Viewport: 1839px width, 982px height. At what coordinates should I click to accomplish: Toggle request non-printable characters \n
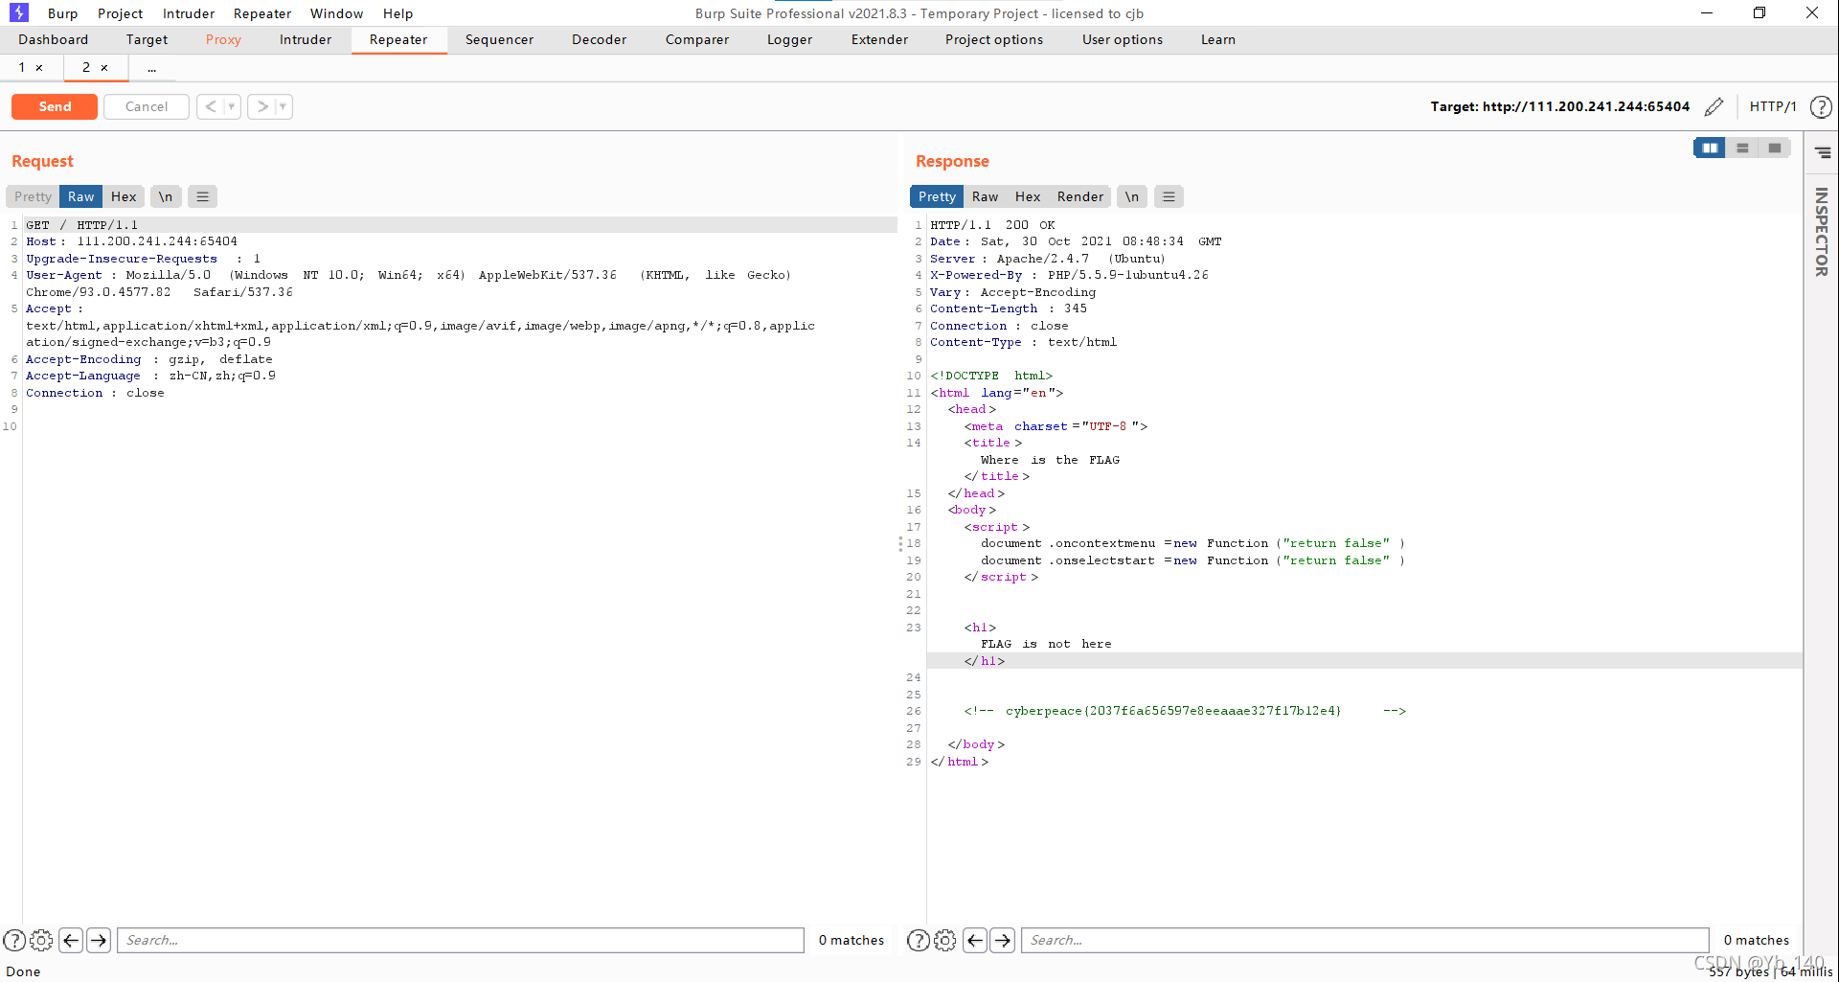pyautogui.click(x=166, y=196)
